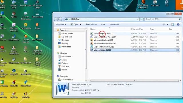Viewport: 183px width, 103px height.
Task: Select the Beat that.png desktop file
Action: tap(37, 15)
